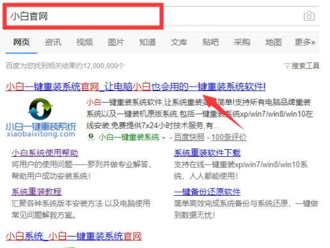Open the 系统重装教程 sublink
Viewport: 330px width, 248px height.
click(x=36, y=192)
